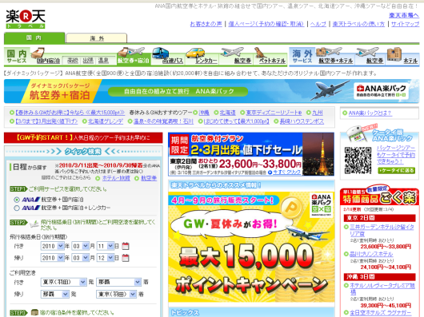Open the サイトマップ link
The width and height of the screenshot is (424, 317).
pyautogui.click(x=405, y=24)
